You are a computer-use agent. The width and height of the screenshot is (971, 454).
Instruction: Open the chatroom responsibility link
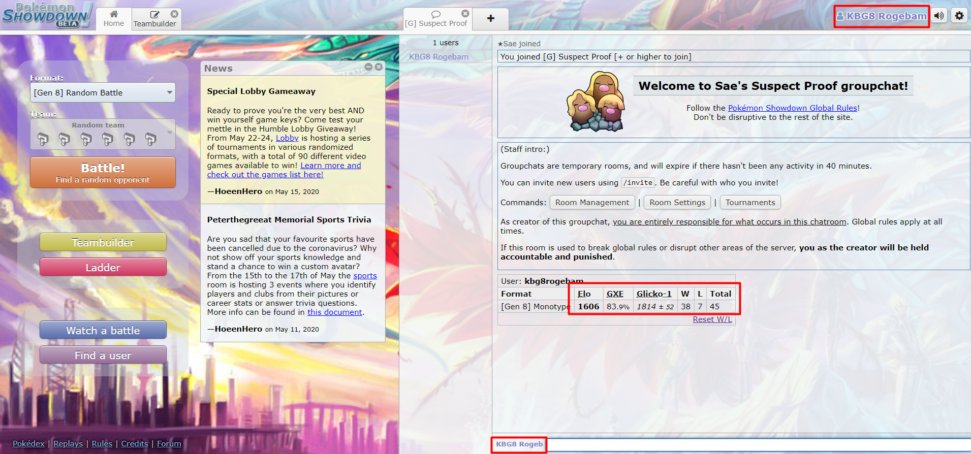point(730,222)
